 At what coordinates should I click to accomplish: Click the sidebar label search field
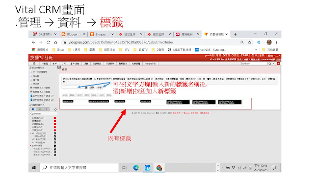(43, 114)
